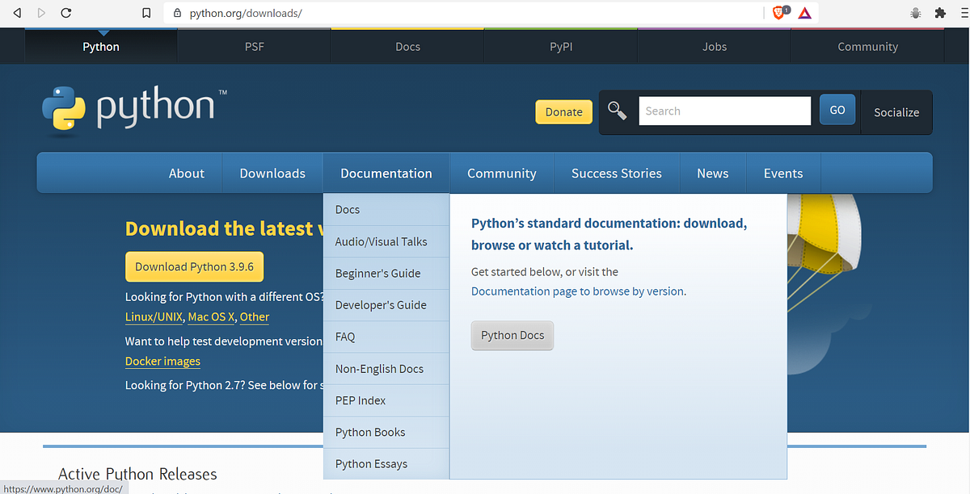Image resolution: width=970 pixels, height=494 pixels.
Task: Navigate back with the back arrow
Action: pos(16,13)
